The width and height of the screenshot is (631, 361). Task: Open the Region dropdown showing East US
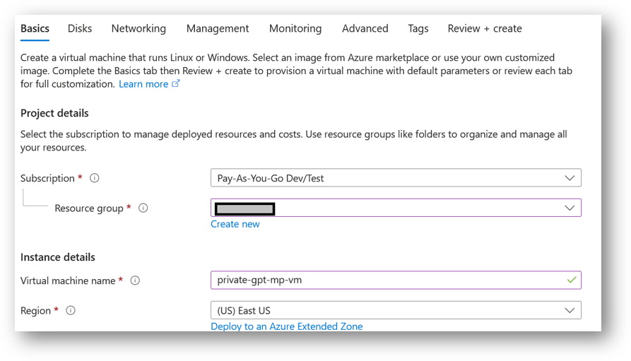click(x=396, y=311)
